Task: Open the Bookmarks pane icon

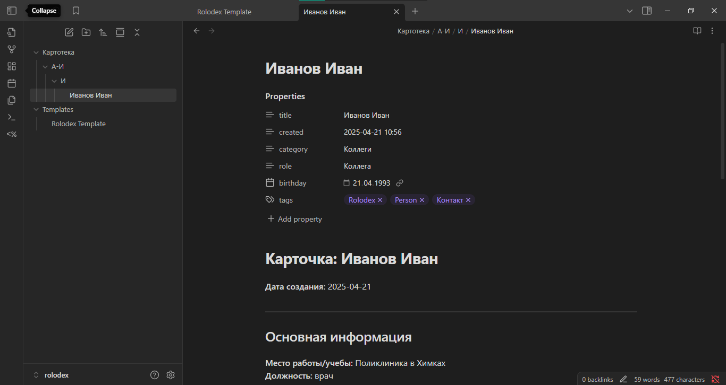Action: [x=76, y=11]
